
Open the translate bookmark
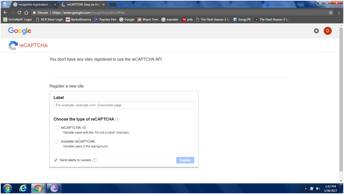coord(170,20)
